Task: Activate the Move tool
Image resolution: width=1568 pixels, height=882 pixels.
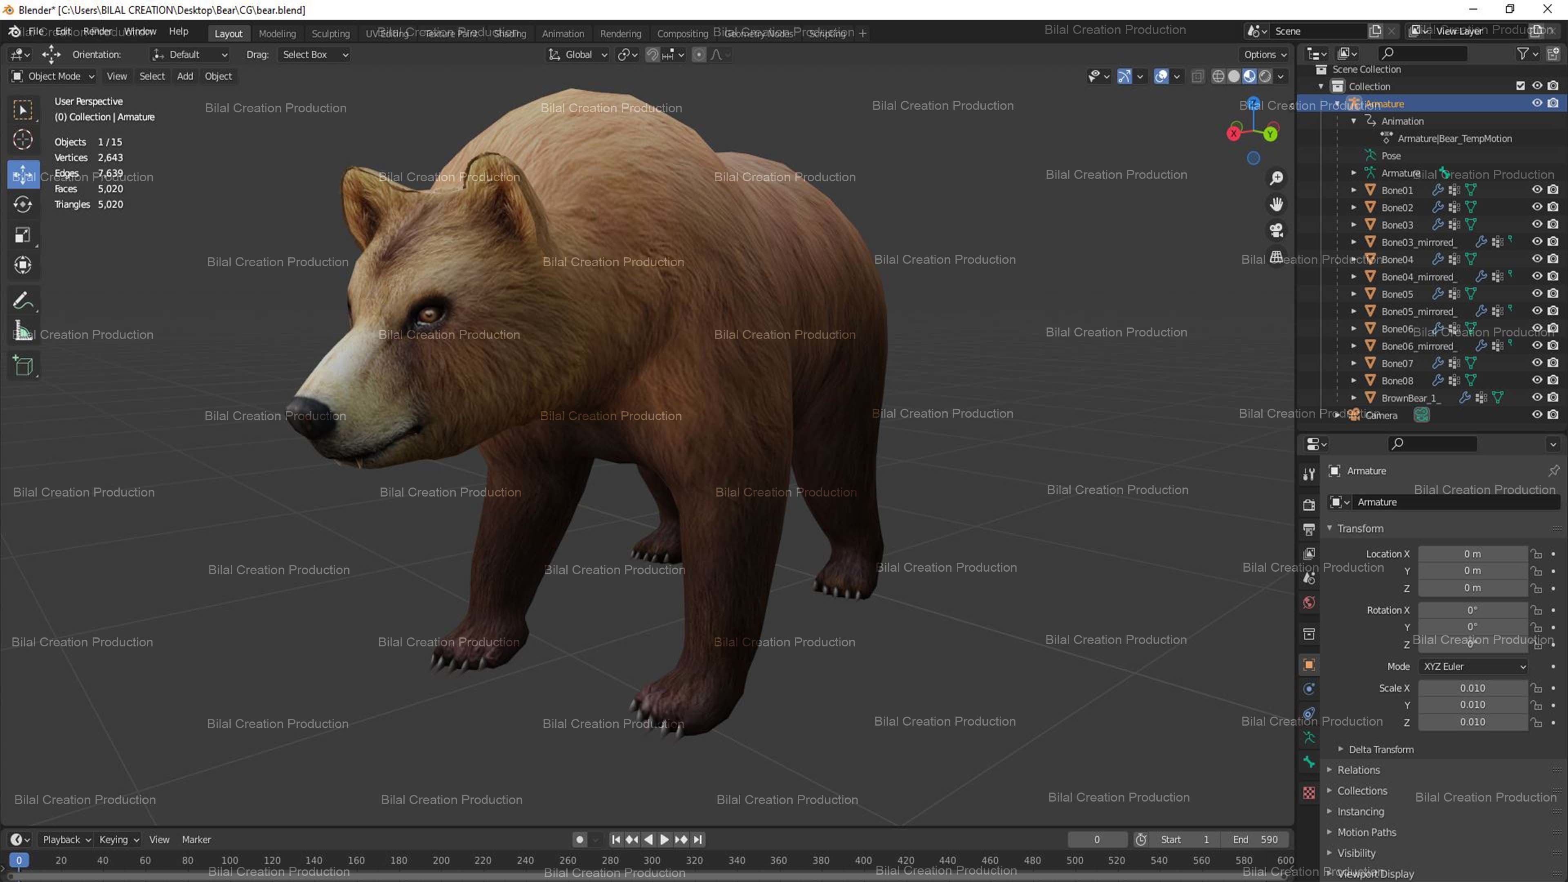Action: [22, 175]
